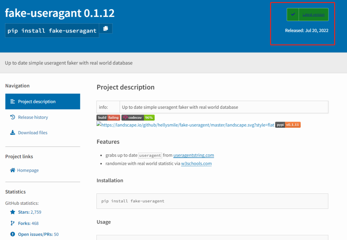Click the inline useragent code text
The height and width of the screenshot is (240, 347).
(150, 155)
